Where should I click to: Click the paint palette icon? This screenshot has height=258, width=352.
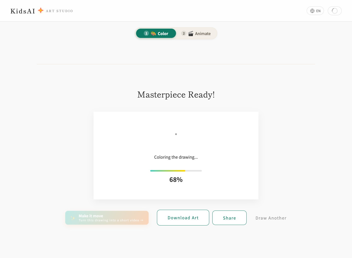click(153, 34)
